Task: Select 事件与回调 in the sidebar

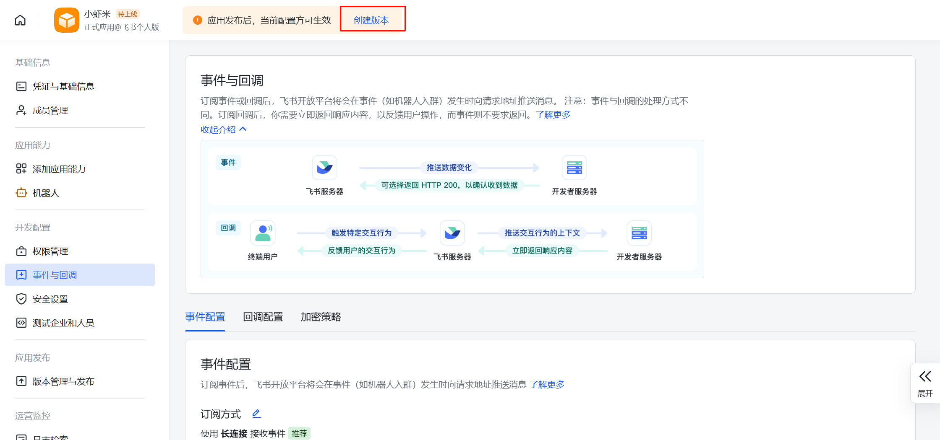Action: 55,275
